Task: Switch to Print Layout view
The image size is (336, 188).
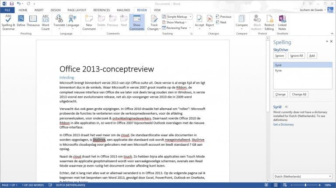Action: (276, 185)
